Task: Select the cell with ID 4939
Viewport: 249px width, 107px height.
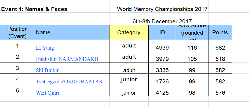Action: tap(162, 46)
